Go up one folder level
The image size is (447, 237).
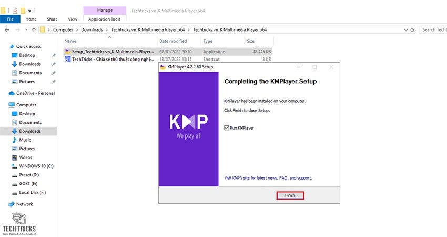pos(34,29)
